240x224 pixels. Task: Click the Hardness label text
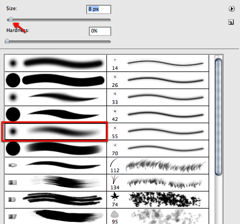18,30
